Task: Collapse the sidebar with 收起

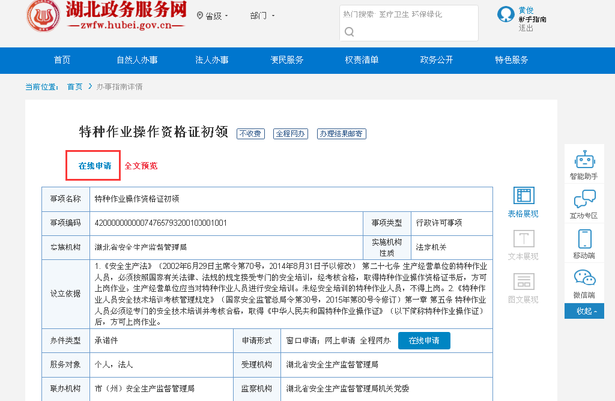Action: click(x=584, y=311)
